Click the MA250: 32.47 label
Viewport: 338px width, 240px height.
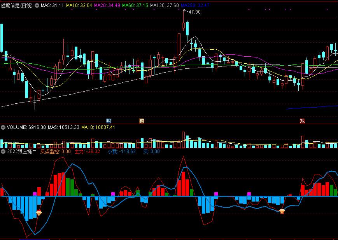[x=195, y=5]
